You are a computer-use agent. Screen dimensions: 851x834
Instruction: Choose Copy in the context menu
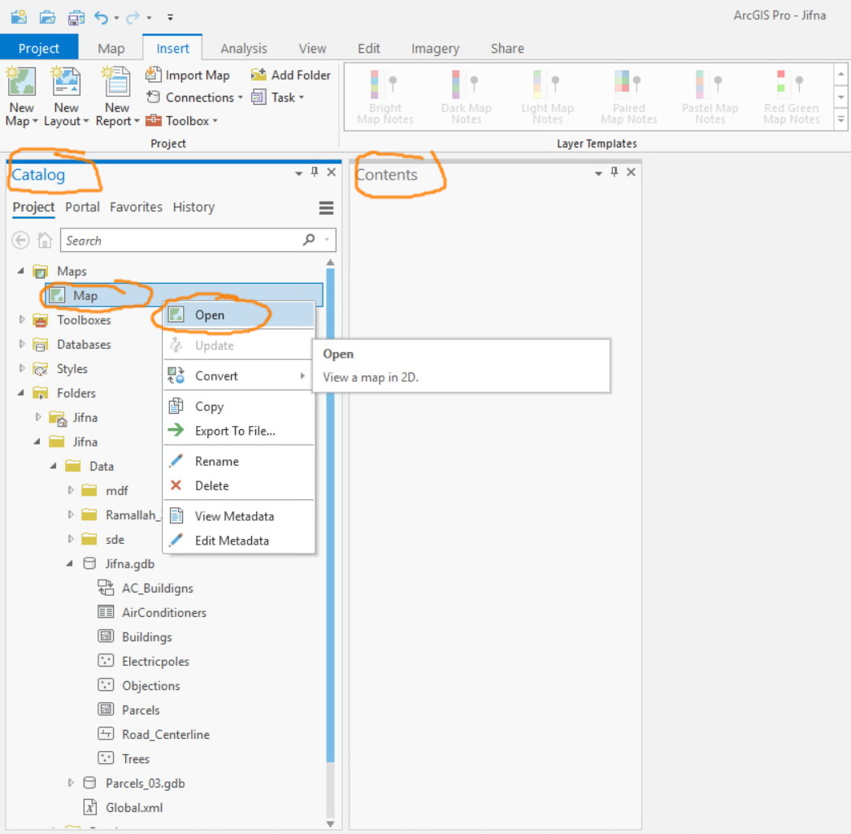239,406
